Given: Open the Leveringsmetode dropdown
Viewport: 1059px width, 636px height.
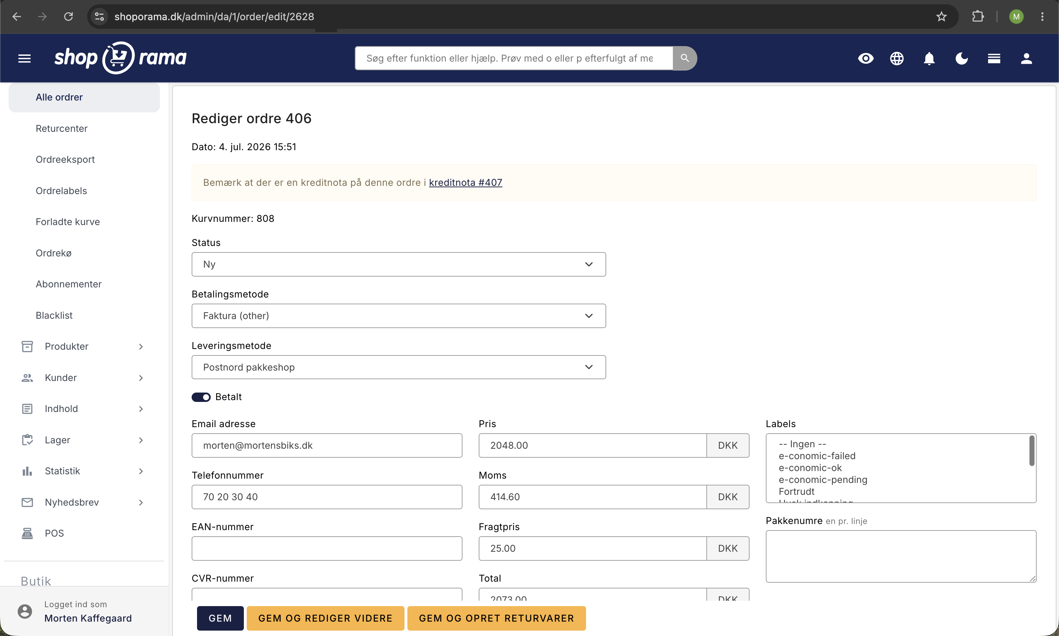Looking at the screenshot, I should 399,367.
